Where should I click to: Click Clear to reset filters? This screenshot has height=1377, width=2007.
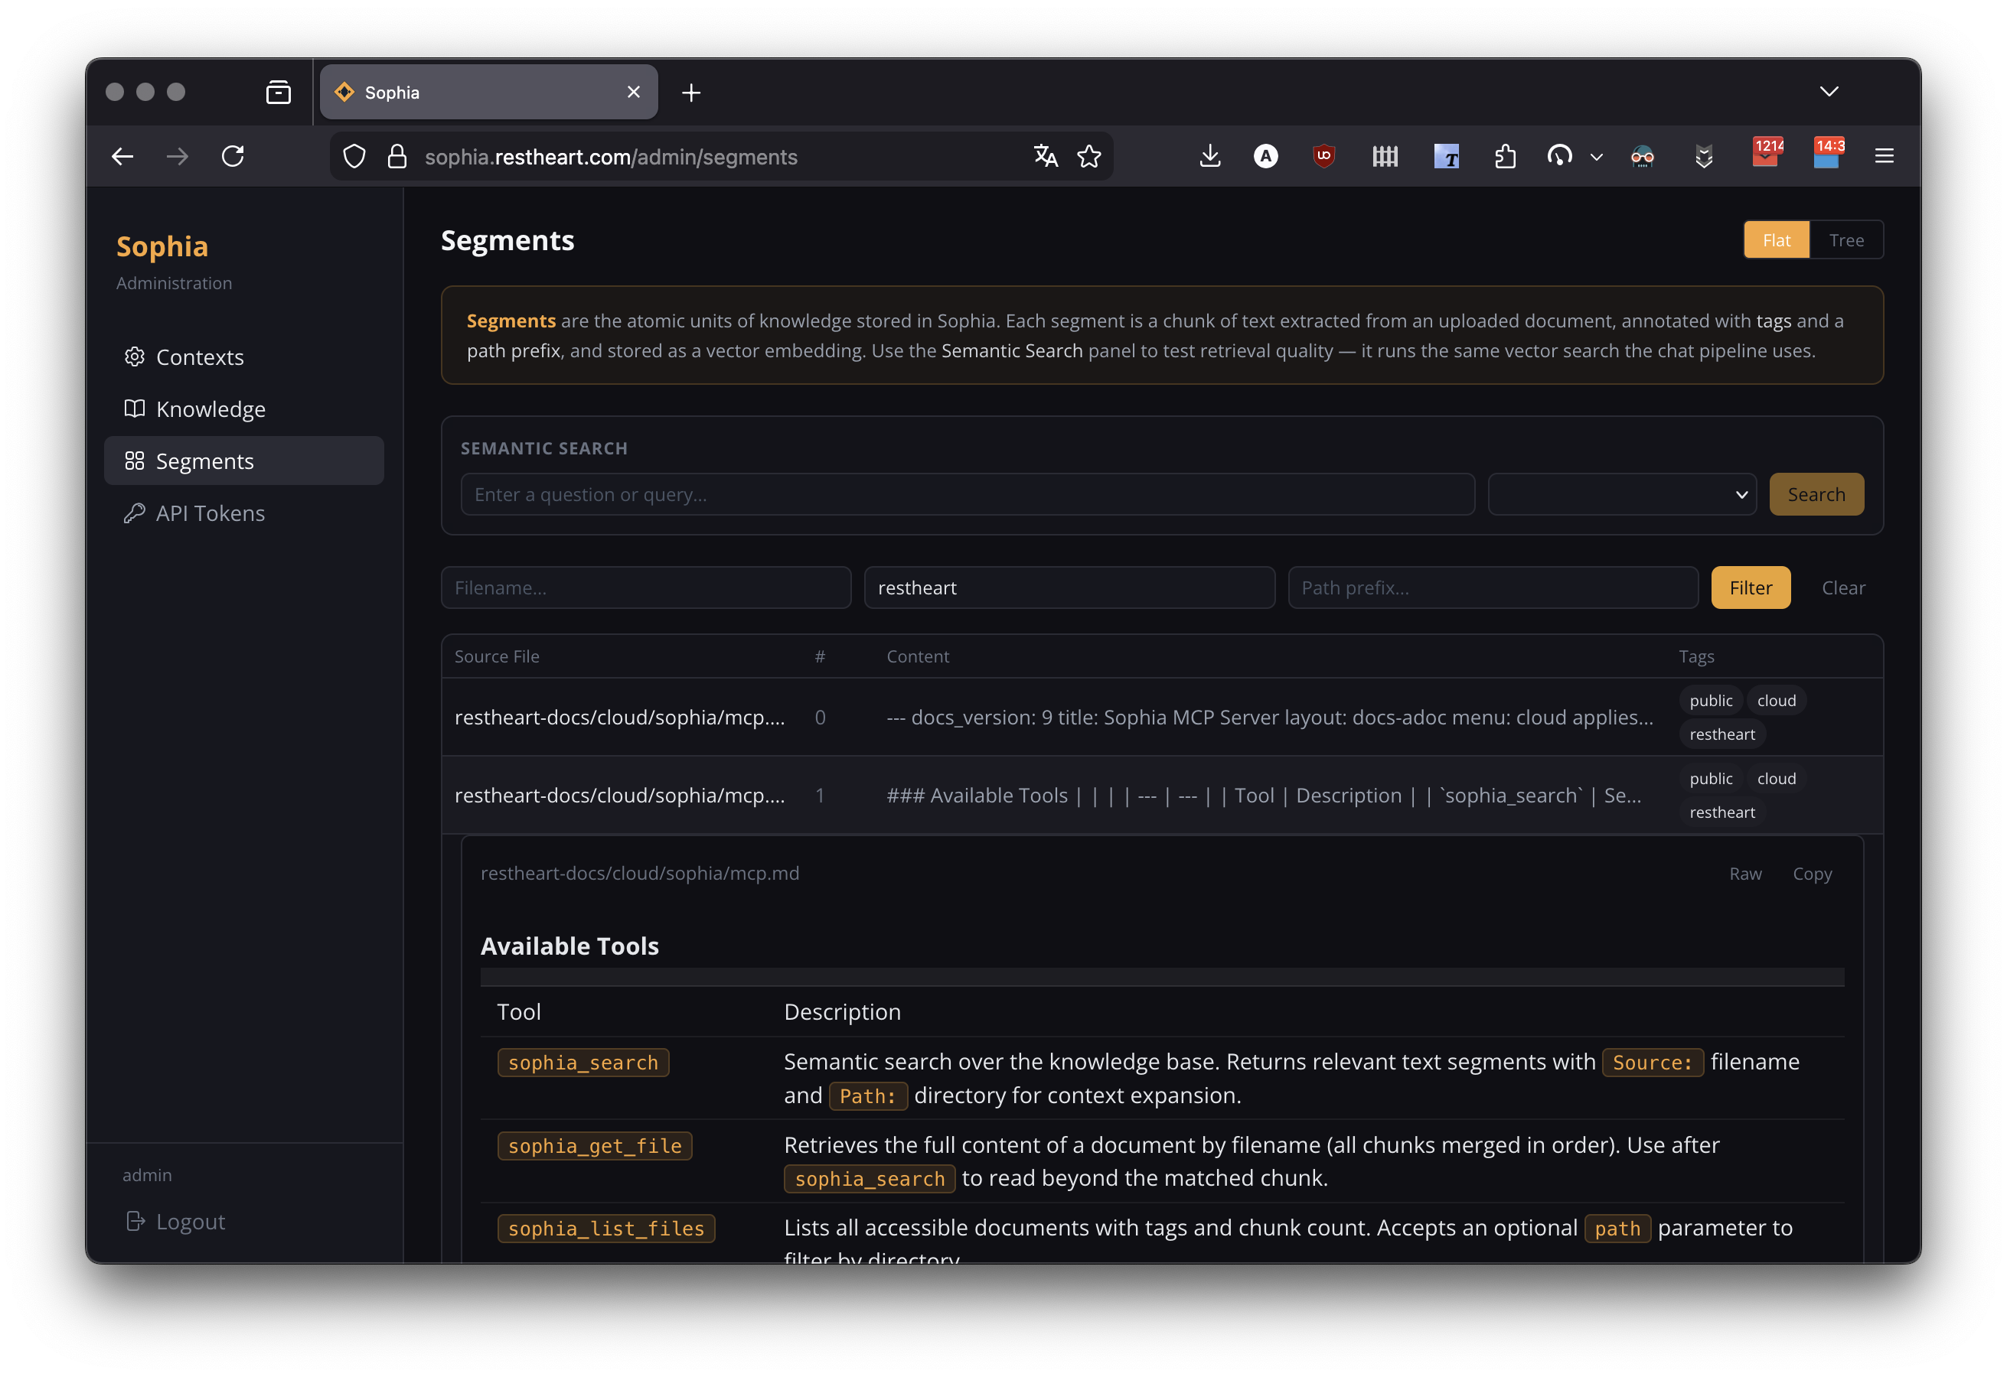point(1842,588)
